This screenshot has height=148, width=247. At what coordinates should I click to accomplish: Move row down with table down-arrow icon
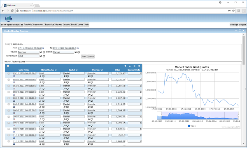[x=130, y=66]
